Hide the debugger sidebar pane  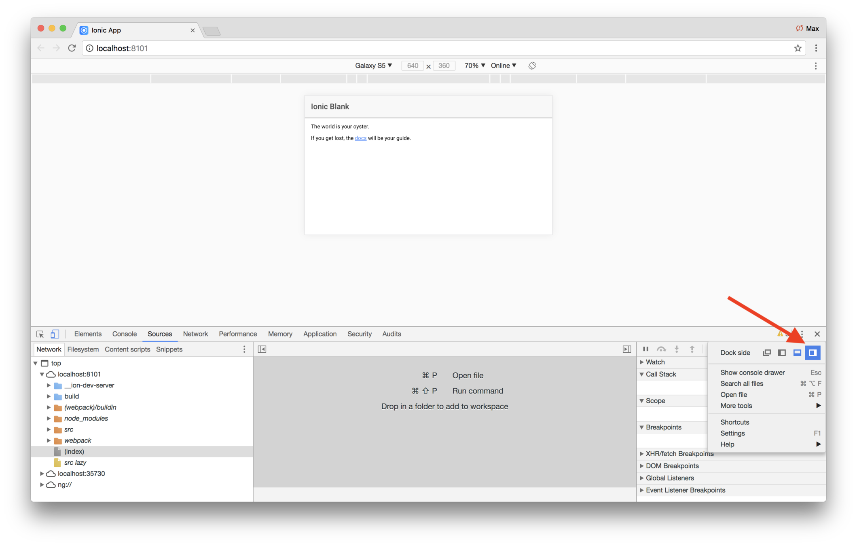627,349
